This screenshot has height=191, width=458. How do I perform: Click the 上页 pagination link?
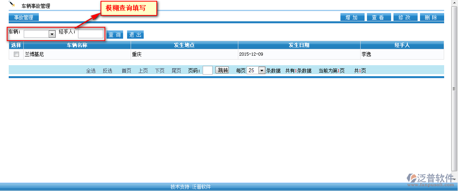(x=143, y=71)
